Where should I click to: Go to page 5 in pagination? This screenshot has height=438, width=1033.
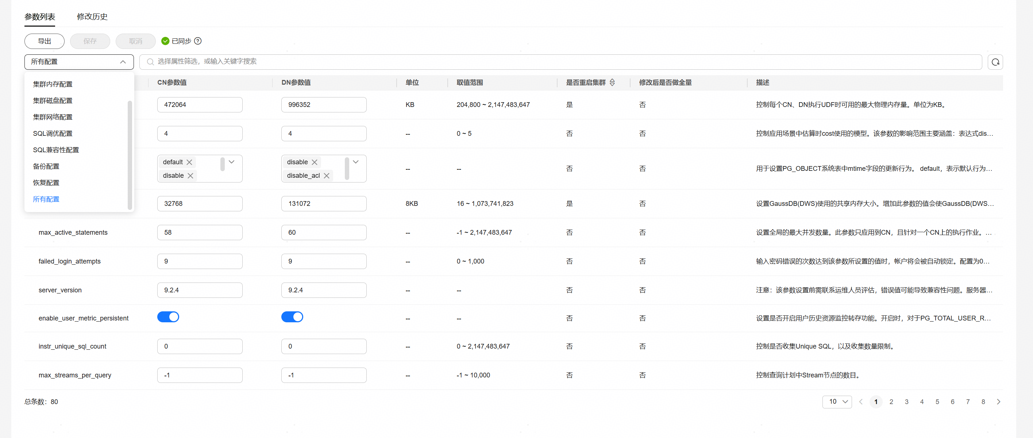tap(937, 401)
